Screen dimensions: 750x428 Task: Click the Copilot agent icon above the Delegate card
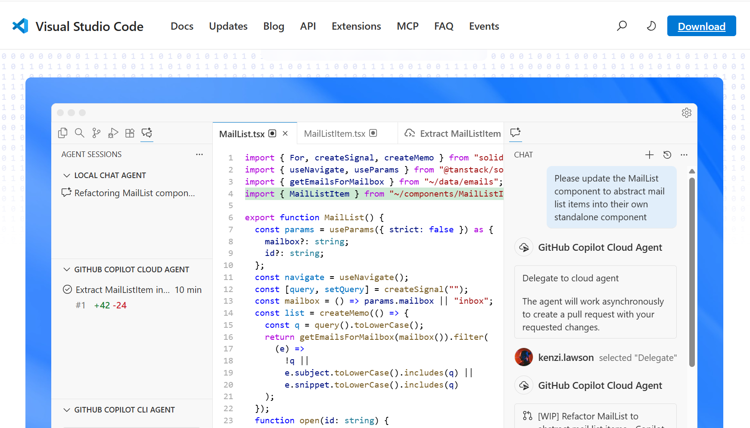coord(524,247)
